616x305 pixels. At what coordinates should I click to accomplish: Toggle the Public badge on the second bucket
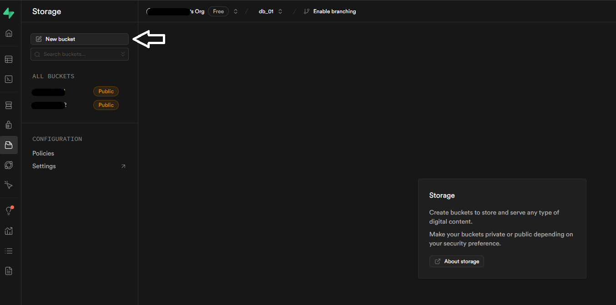106,105
